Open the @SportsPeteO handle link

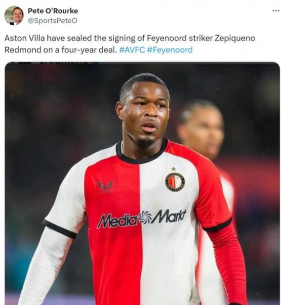52,21
